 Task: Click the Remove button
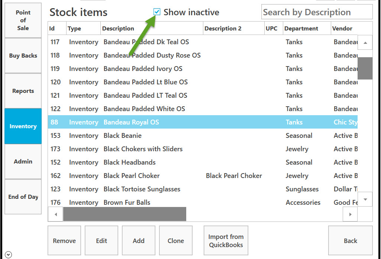[64, 240]
